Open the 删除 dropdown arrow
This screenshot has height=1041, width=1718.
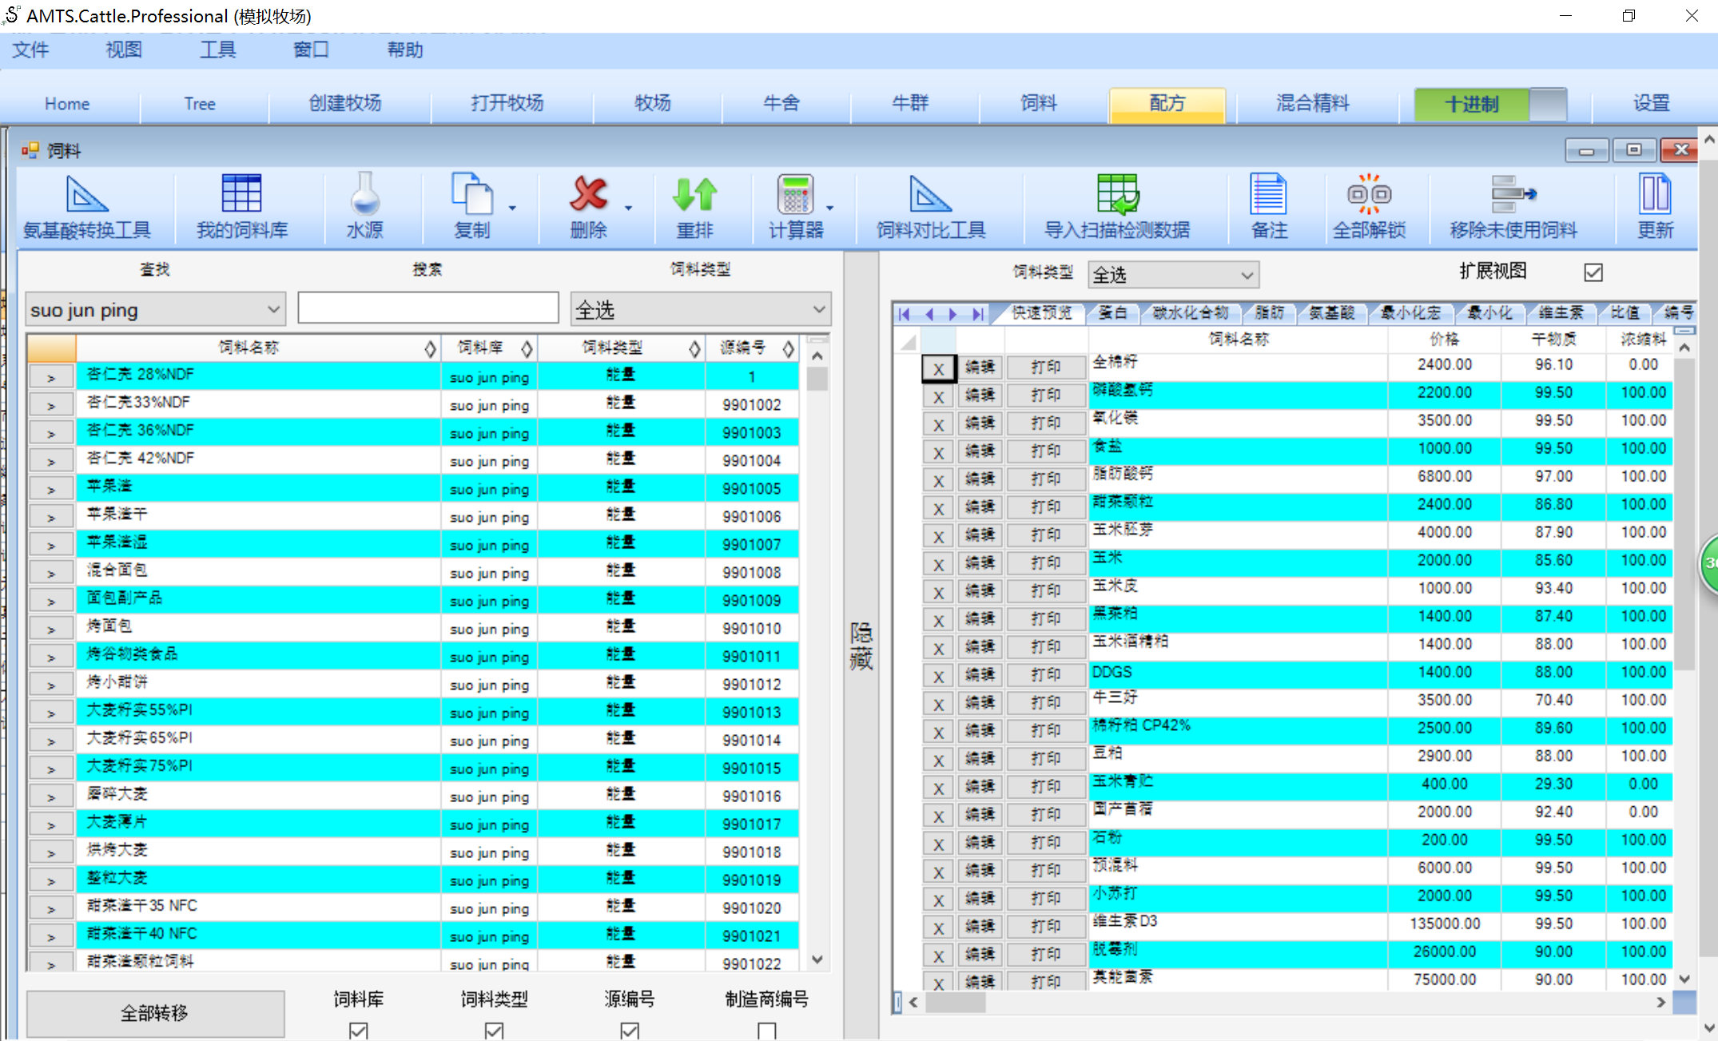(629, 208)
